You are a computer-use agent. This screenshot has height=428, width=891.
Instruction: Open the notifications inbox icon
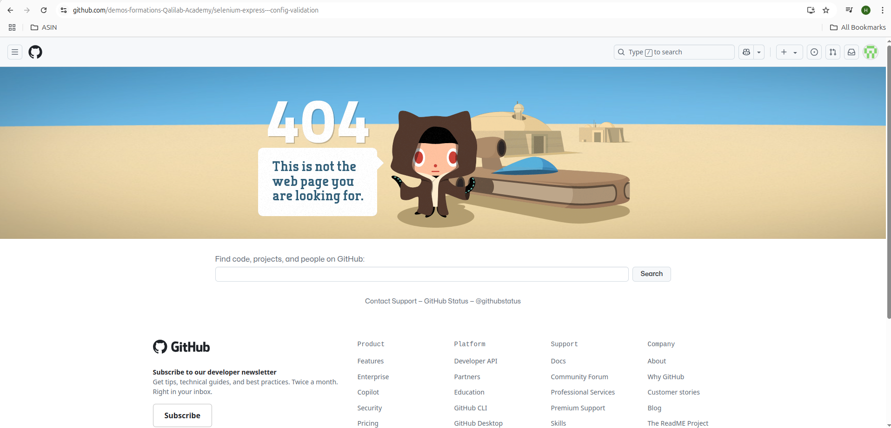point(851,52)
